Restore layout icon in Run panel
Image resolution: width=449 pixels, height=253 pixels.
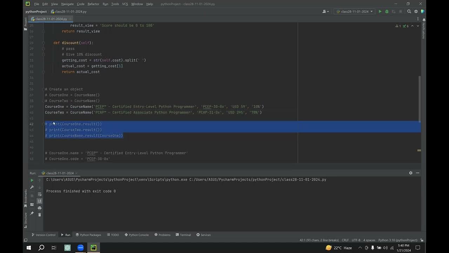pos(32,205)
